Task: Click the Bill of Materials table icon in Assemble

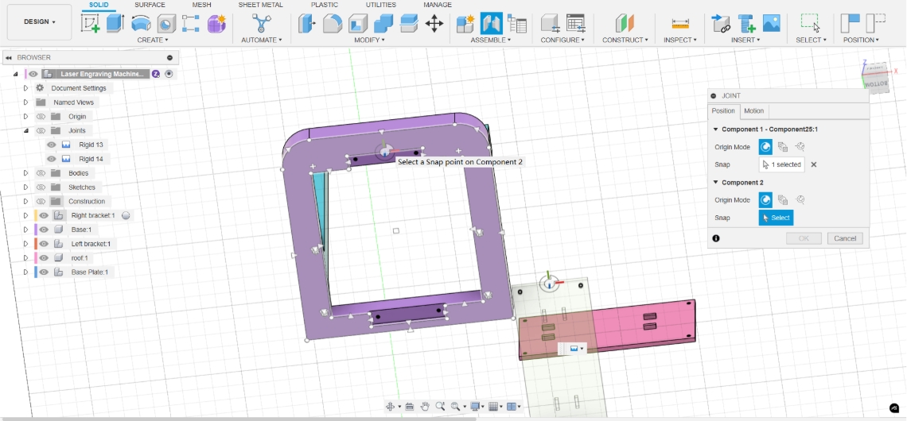Action: [x=516, y=23]
